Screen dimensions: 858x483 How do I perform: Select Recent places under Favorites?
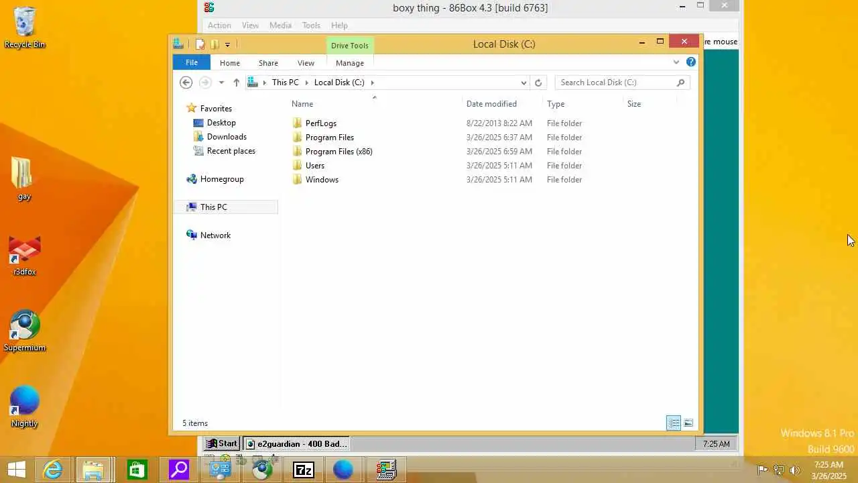pyautogui.click(x=231, y=151)
